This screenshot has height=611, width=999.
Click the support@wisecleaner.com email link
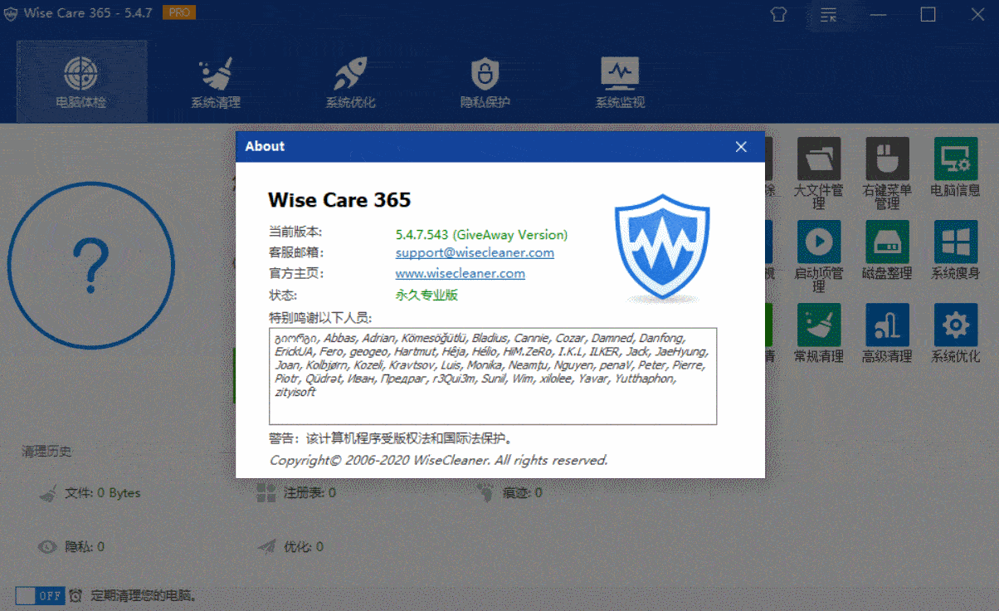[x=475, y=252]
